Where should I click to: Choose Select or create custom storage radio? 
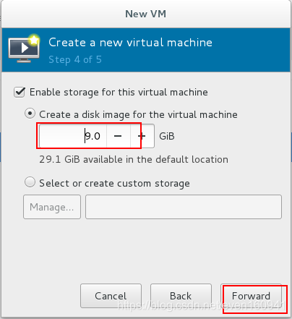[x=30, y=182]
